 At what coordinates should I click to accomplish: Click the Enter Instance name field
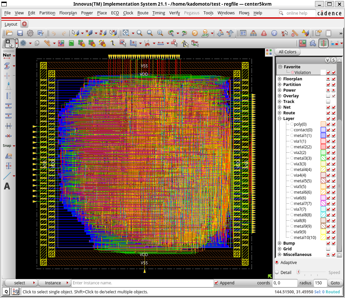point(142,283)
